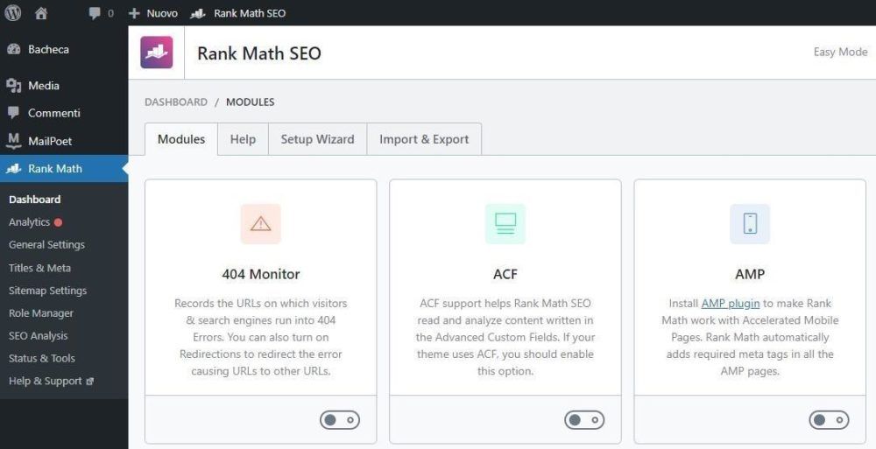This screenshot has width=876, height=449.
Task: Click the Media sidebar icon
Action: click(14, 86)
